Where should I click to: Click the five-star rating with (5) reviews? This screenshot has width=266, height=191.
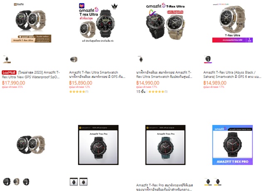point(158,92)
